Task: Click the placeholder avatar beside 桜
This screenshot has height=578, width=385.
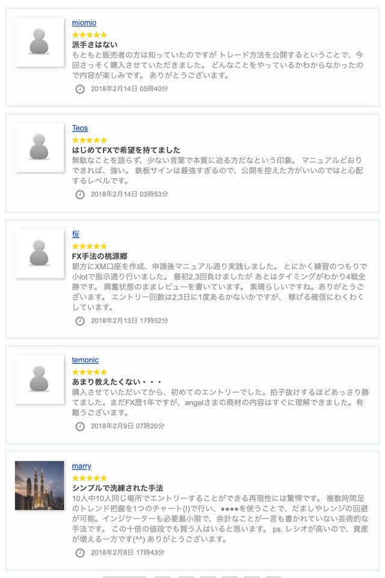Action: [x=39, y=253]
